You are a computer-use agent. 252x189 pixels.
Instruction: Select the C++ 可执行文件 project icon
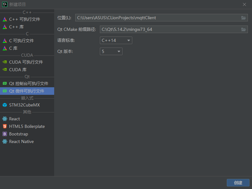pyautogui.click(x=5, y=19)
